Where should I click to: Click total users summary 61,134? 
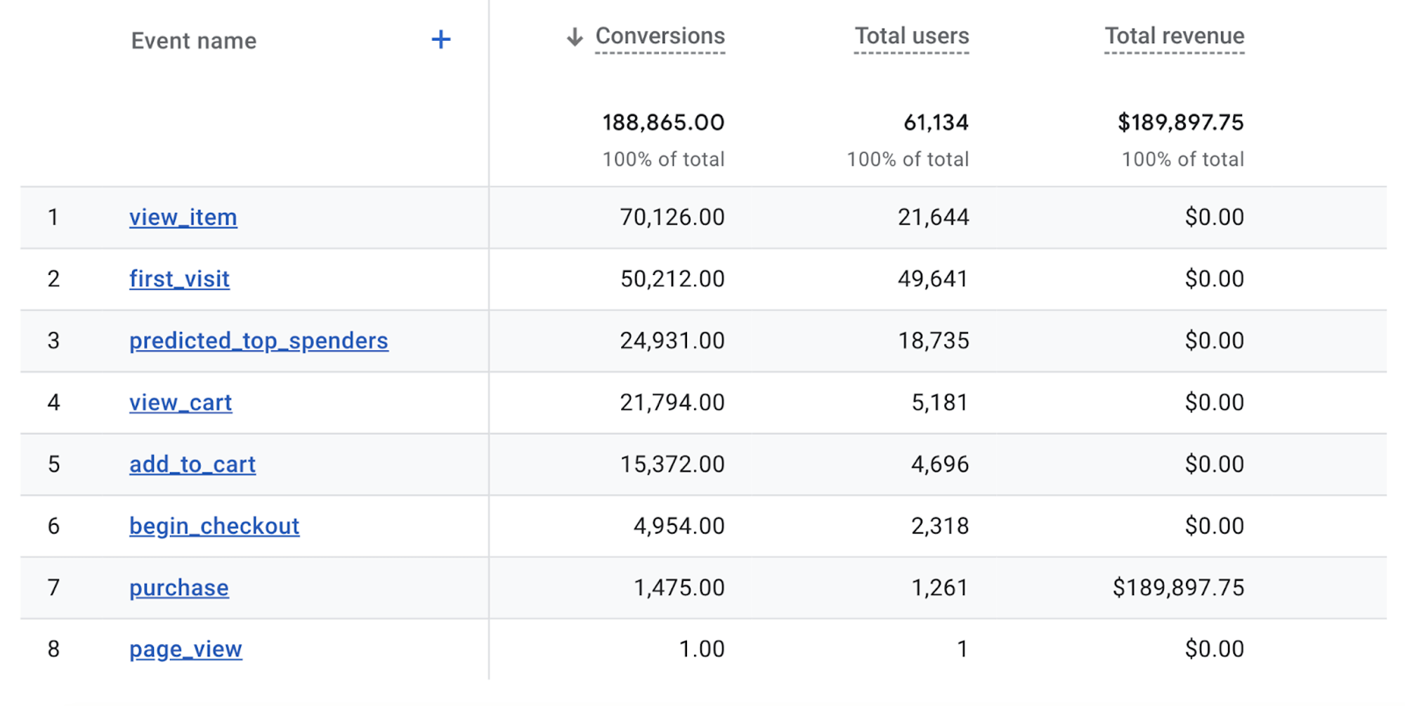pos(936,123)
